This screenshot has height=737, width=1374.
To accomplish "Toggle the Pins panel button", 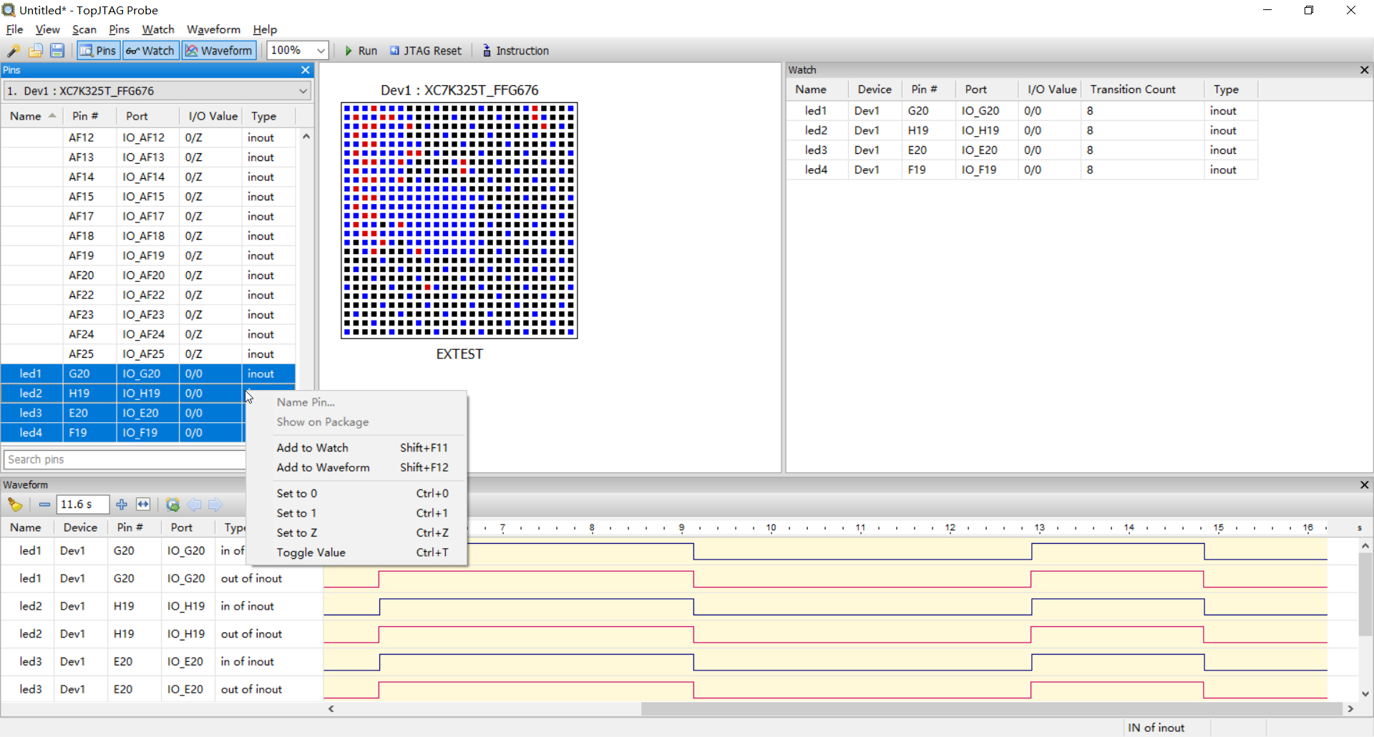I will pos(98,51).
